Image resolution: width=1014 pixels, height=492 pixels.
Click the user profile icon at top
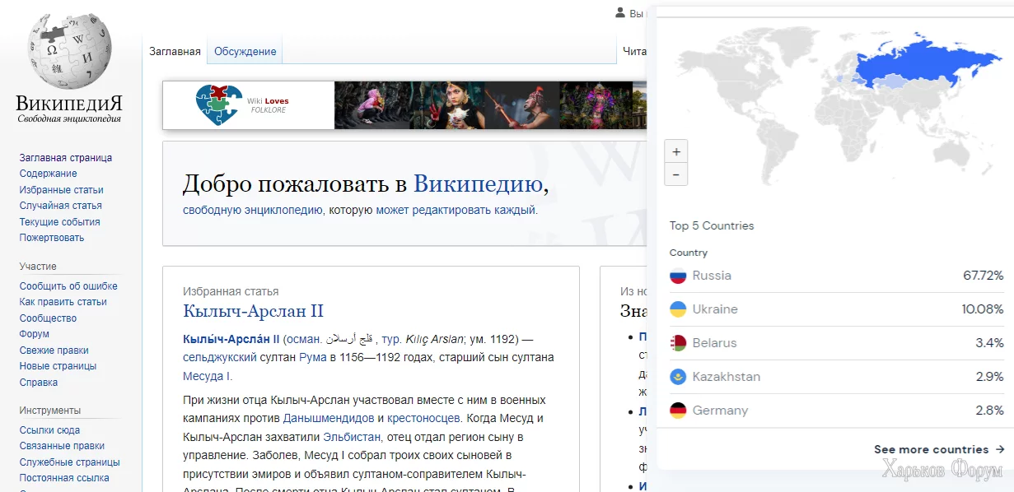click(620, 13)
